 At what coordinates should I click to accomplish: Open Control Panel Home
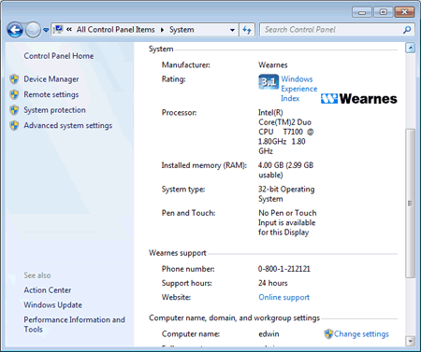click(59, 56)
